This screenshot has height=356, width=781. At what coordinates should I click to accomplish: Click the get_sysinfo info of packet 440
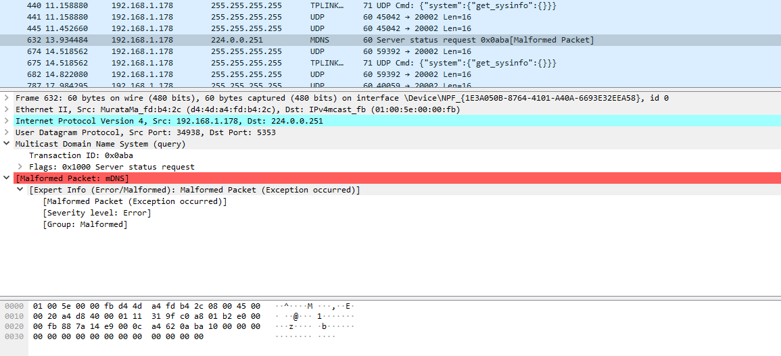click(x=466, y=6)
